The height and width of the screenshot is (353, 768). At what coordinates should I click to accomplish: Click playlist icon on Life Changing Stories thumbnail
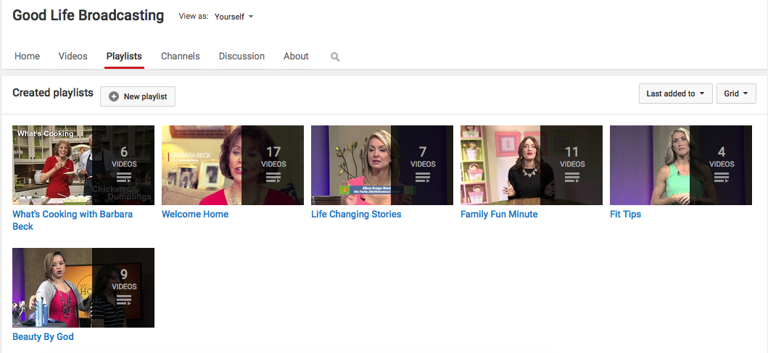[423, 177]
